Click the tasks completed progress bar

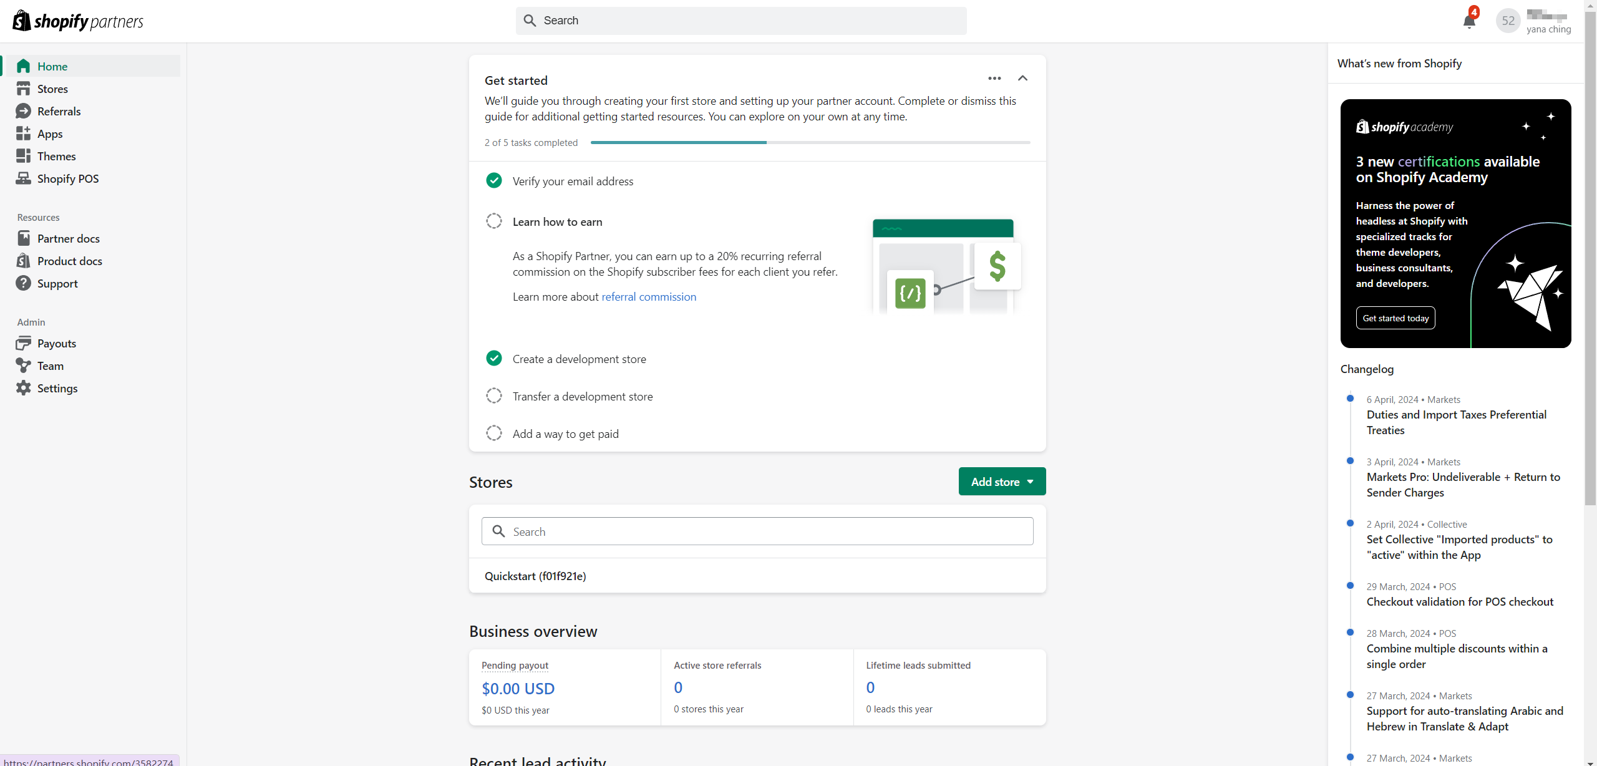(x=810, y=142)
